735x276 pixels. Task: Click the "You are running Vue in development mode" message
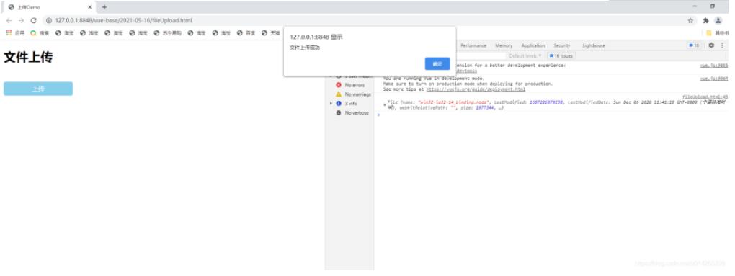[x=434, y=79]
